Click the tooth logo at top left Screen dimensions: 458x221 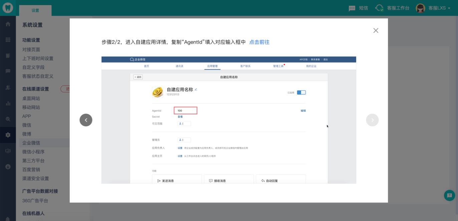(8, 8)
